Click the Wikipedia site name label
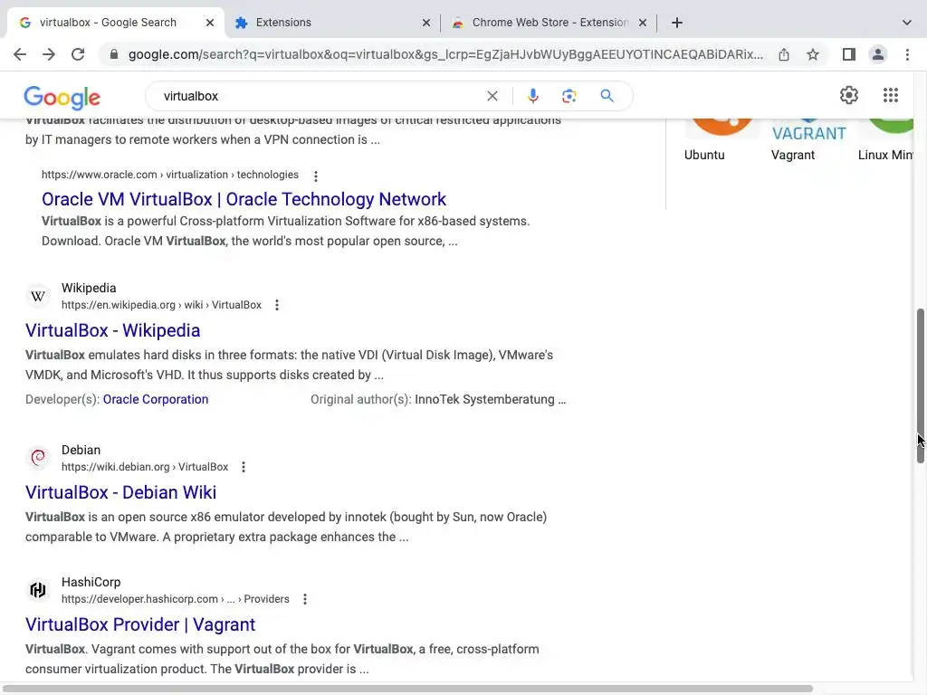Image resolution: width=927 pixels, height=695 pixels. [x=89, y=288]
